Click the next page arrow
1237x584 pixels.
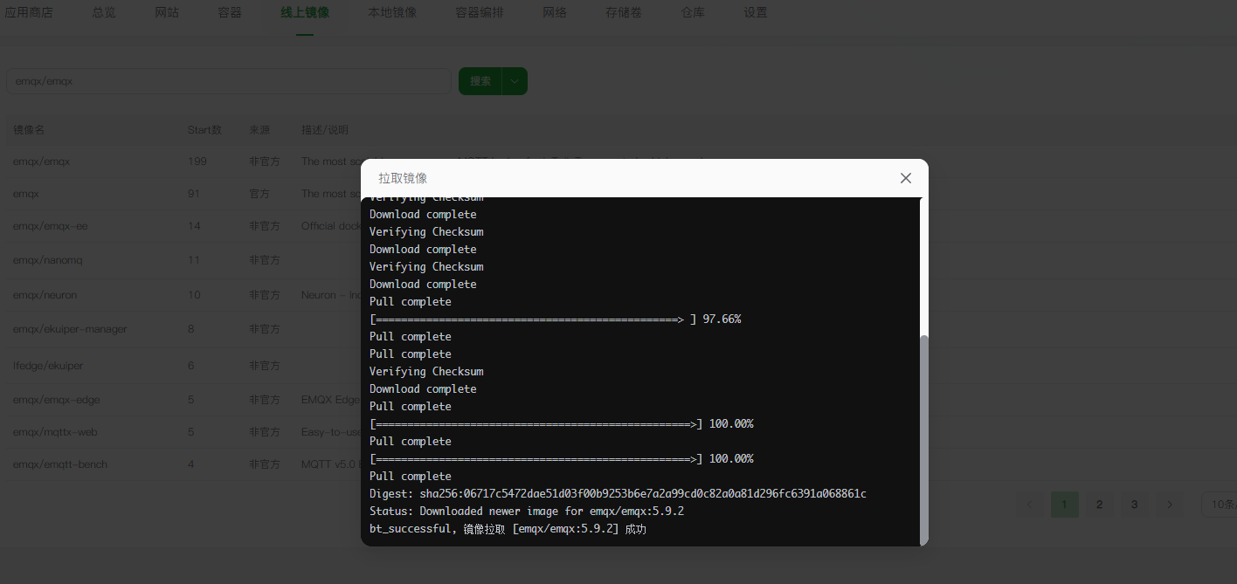tap(1170, 505)
